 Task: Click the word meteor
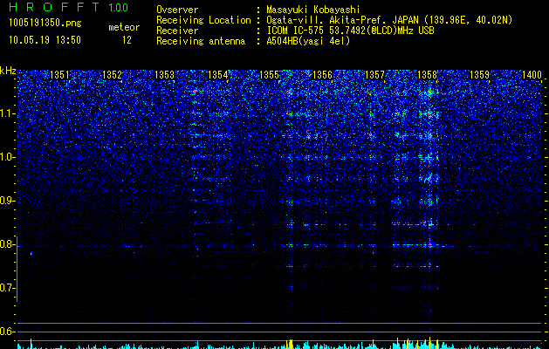(x=124, y=27)
